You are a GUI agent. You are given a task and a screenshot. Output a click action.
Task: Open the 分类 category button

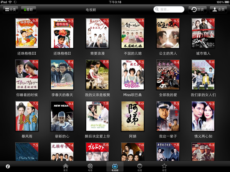[x=11, y=10]
